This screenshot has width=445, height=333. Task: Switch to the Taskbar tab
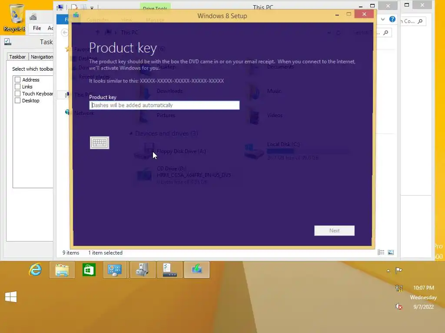tap(17, 57)
